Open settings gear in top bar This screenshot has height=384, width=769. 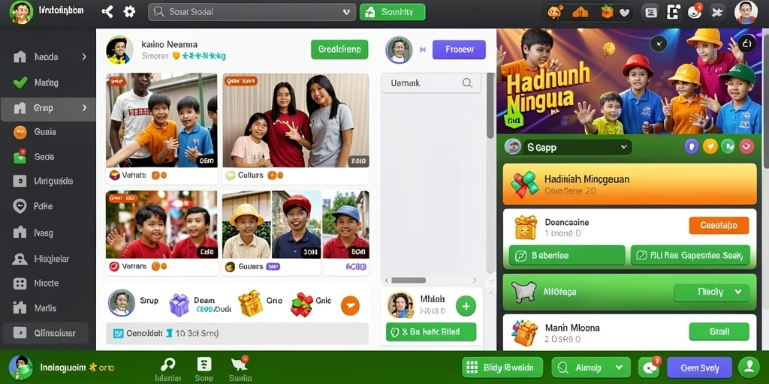click(x=129, y=12)
